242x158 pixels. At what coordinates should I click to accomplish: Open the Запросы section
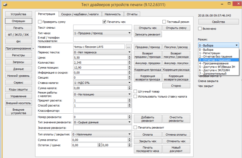tap(19, 62)
